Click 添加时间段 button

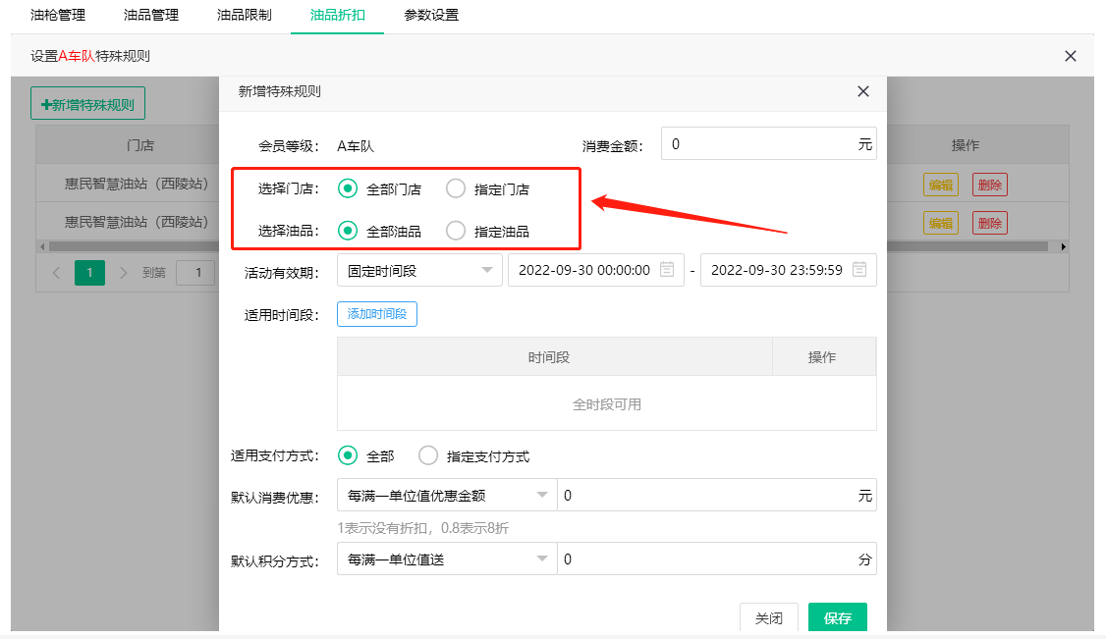(377, 314)
